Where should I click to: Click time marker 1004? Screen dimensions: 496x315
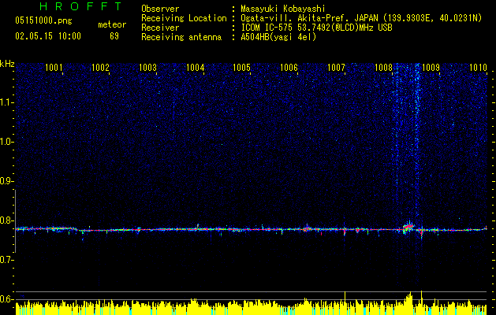click(x=196, y=68)
